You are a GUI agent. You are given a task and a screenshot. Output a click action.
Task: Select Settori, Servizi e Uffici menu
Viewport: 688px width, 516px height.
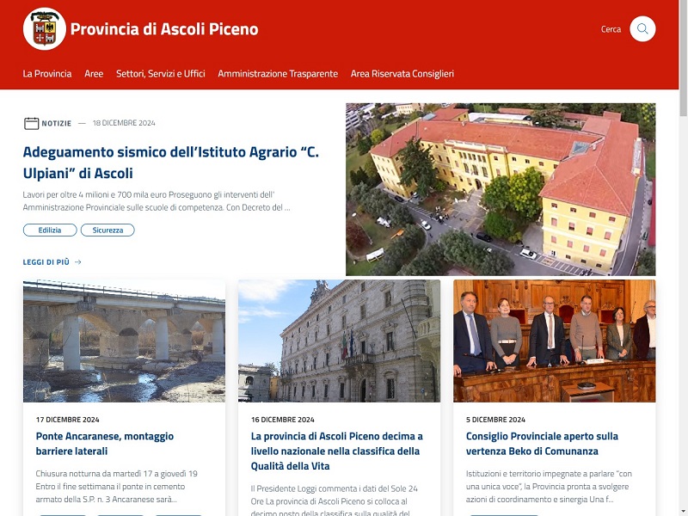pyautogui.click(x=161, y=74)
